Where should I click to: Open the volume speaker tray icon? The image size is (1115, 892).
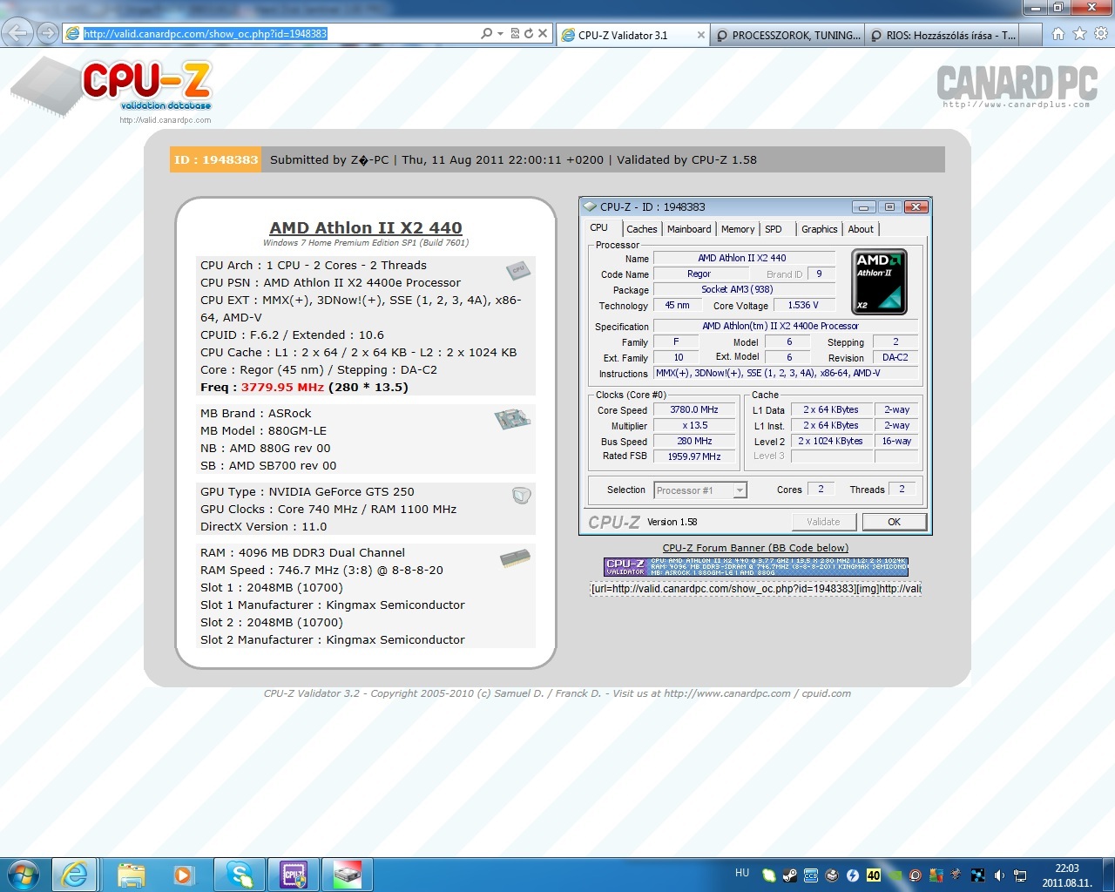(998, 875)
